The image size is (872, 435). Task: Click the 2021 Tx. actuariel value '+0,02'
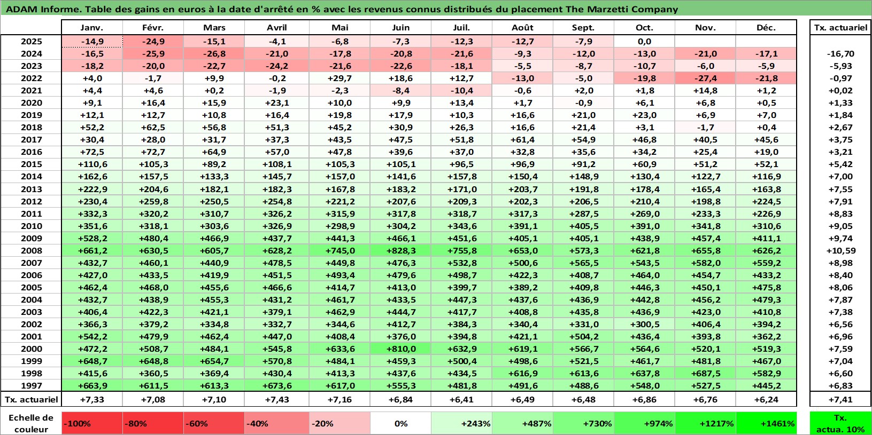(x=840, y=90)
